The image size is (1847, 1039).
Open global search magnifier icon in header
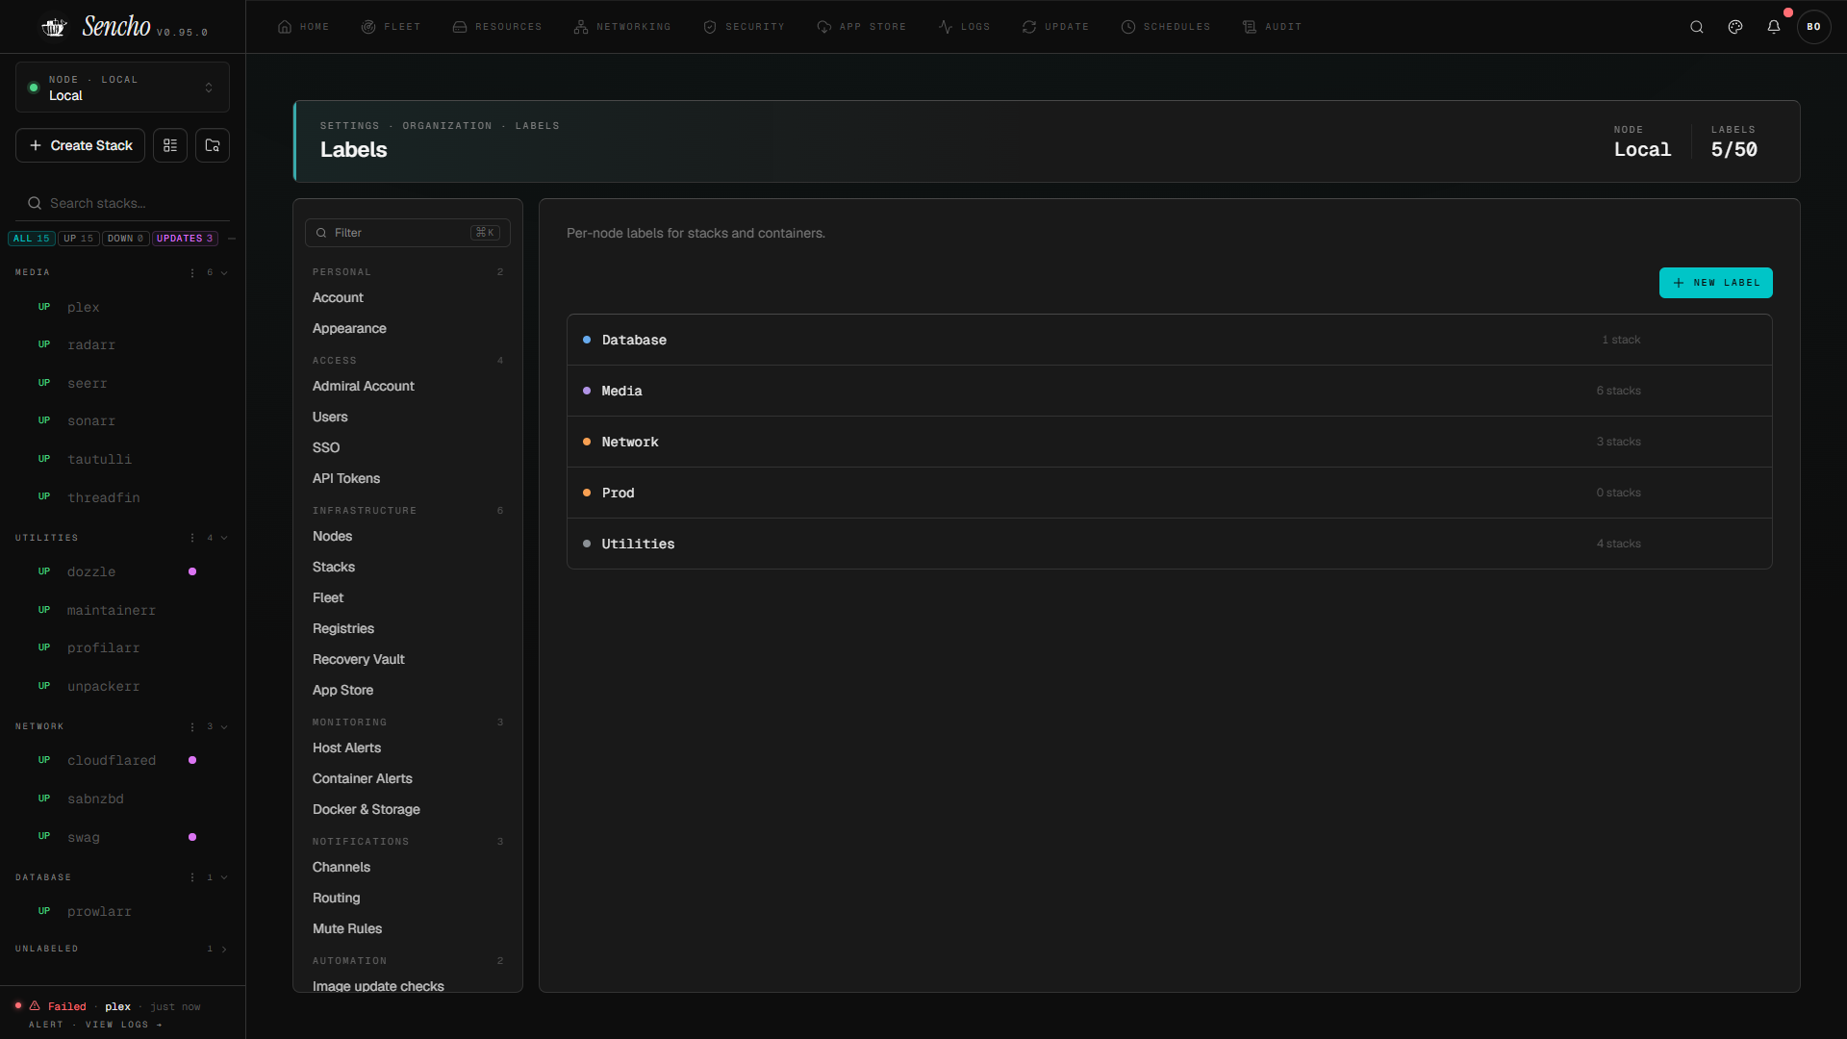point(1697,27)
